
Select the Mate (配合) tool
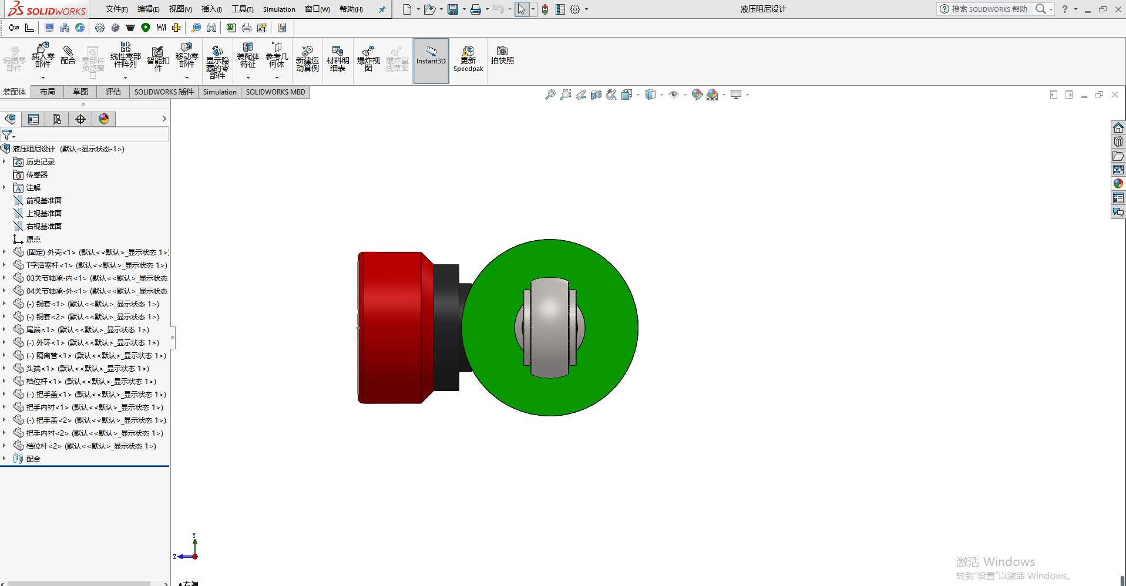[x=68, y=55]
